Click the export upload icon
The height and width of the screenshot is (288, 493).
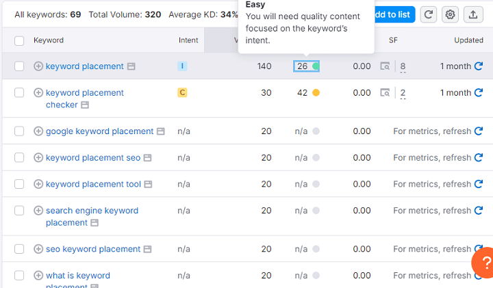point(472,14)
